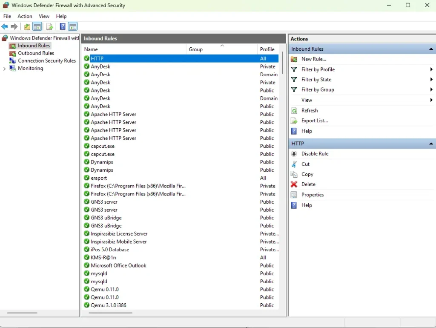The height and width of the screenshot is (328, 436).
Task: Click the Forward arrow toolbar icon
Action: (x=14, y=27)
